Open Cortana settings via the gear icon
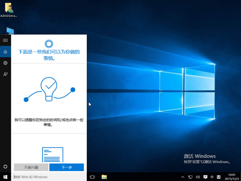The height and width of the screenshot is (181, 241). [5, 63]
